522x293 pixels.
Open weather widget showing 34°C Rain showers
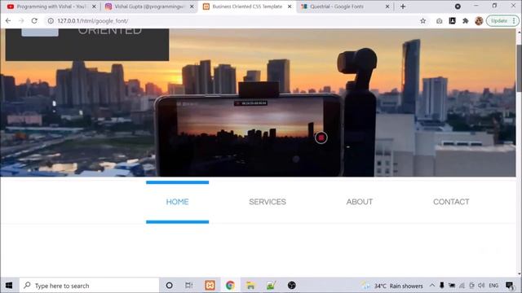click(392, 286)
